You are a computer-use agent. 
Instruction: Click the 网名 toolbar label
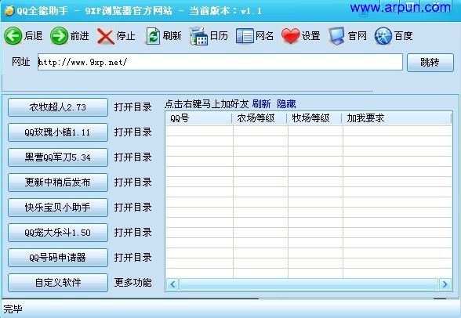[265, 36]
